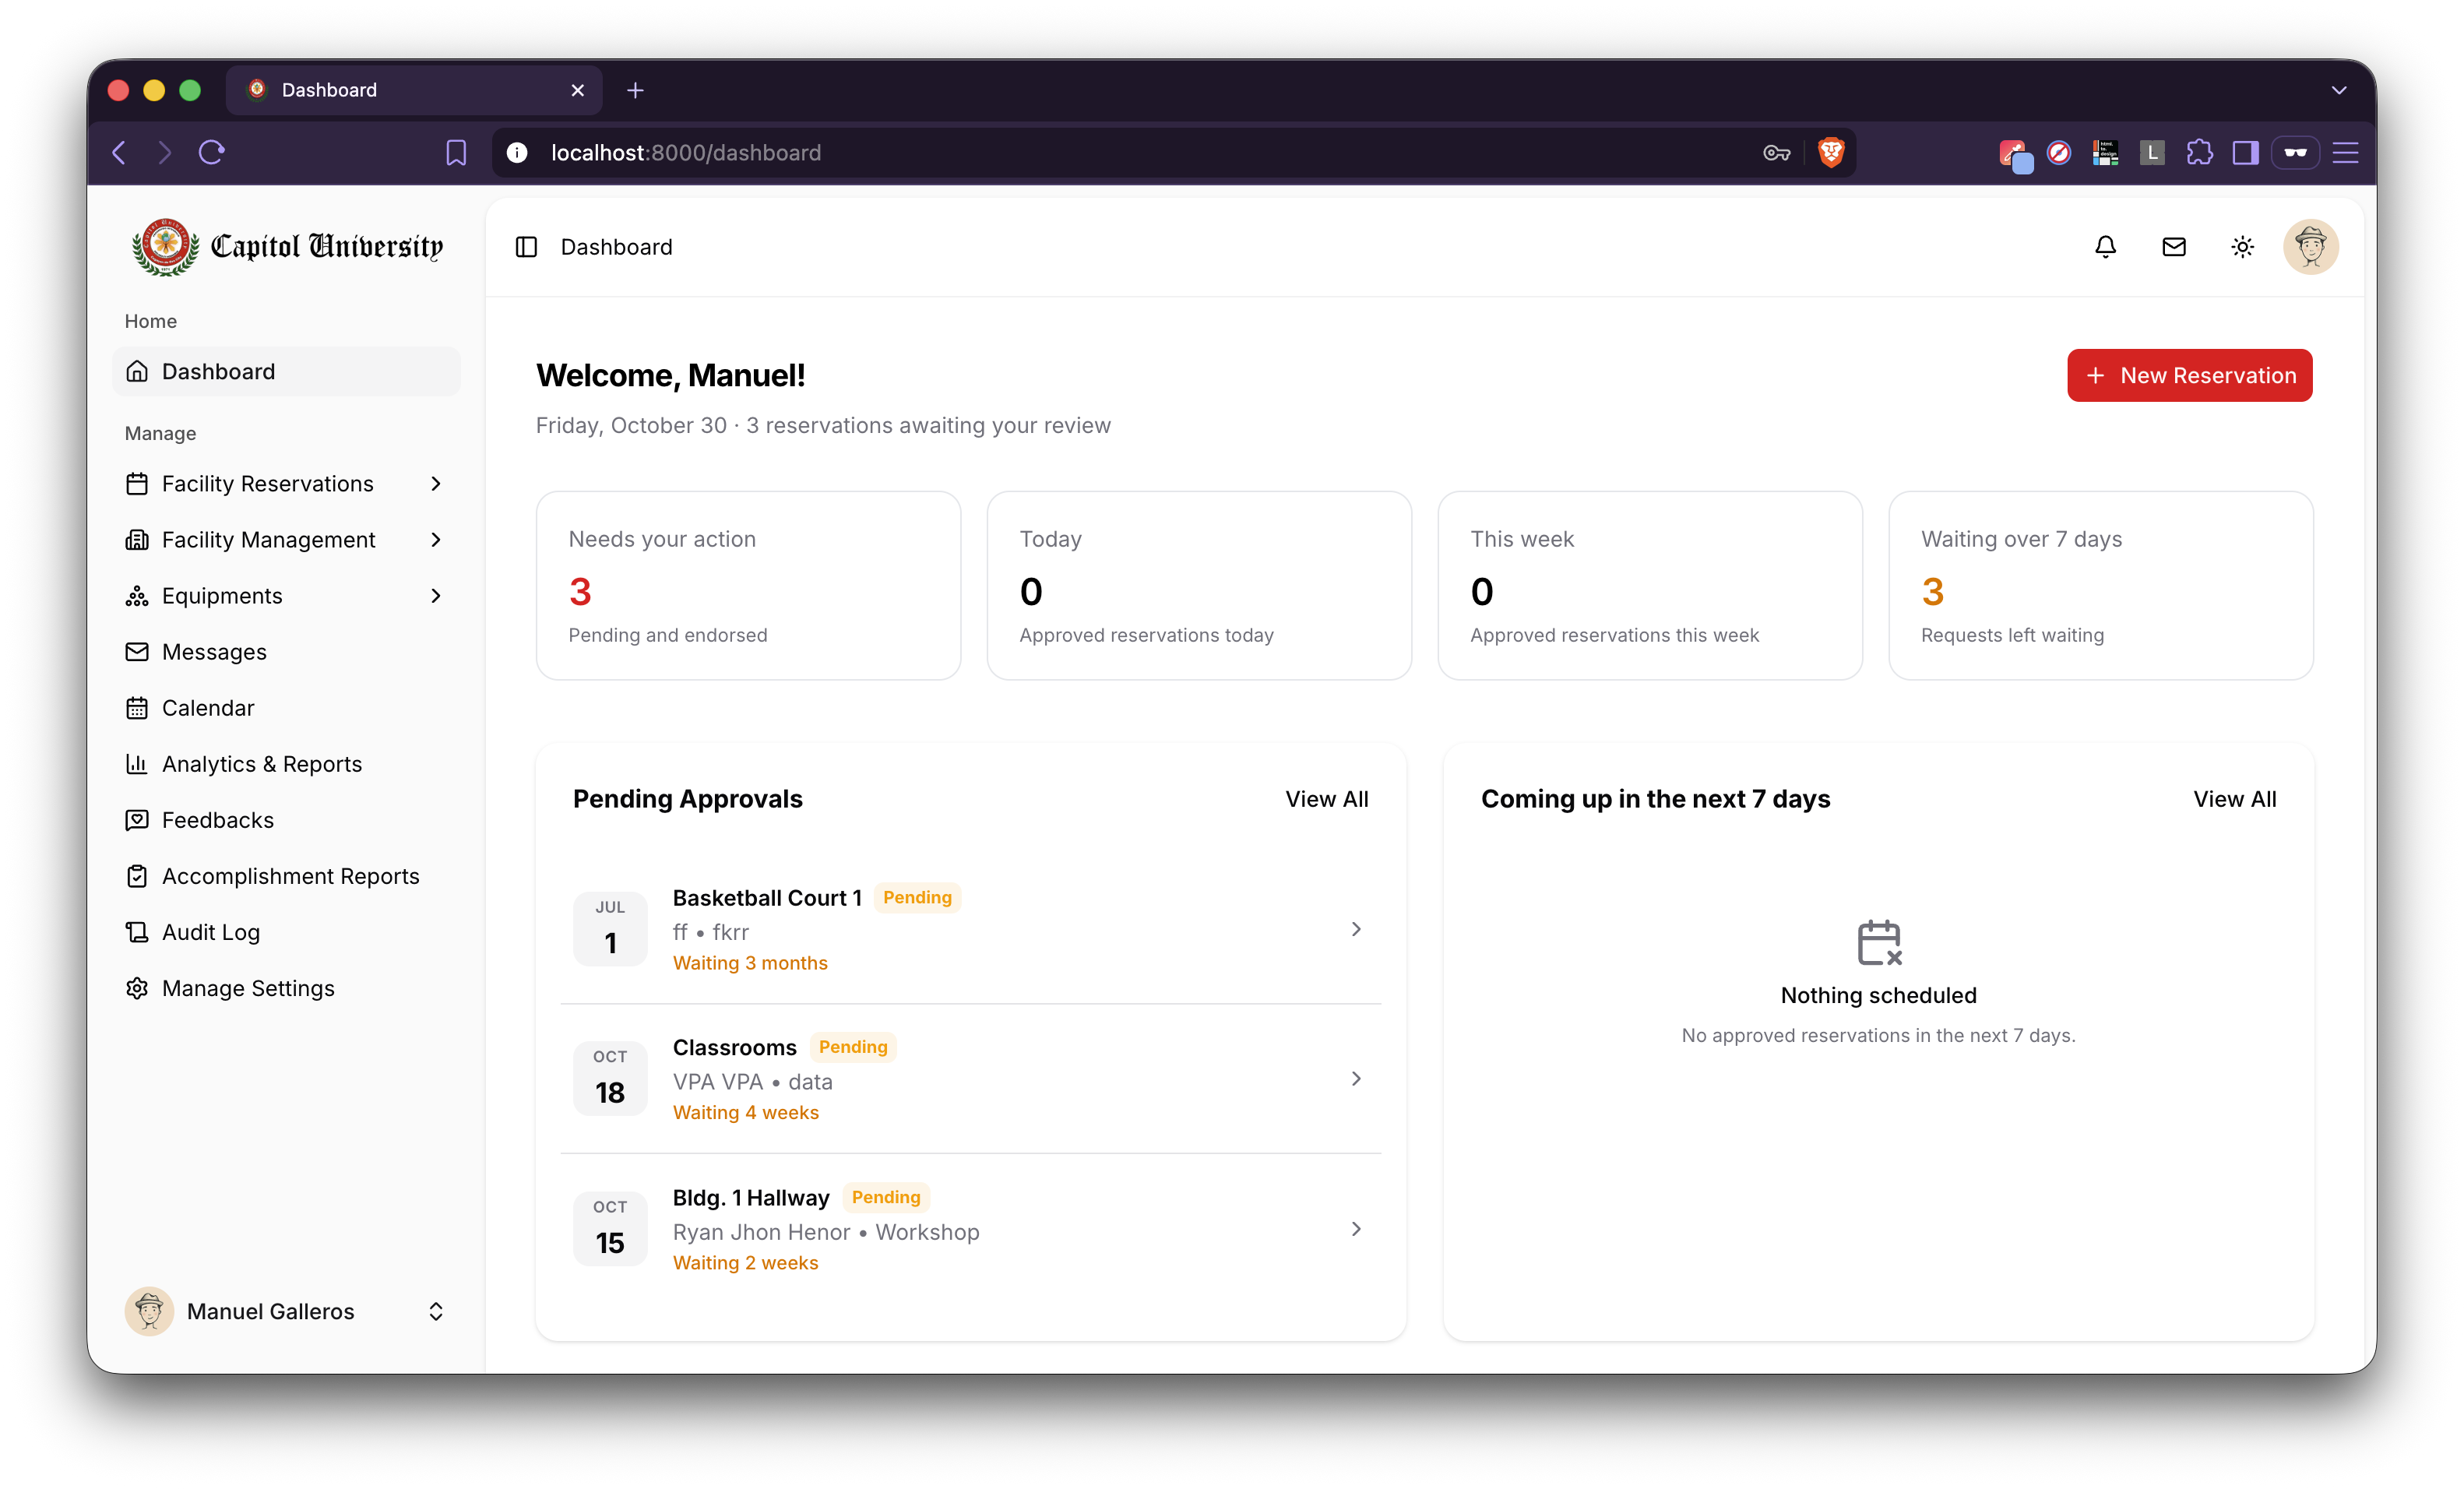The height and width of the screenshot is (1489, 2464).
Task: Open the browser extensions puzzle icon
Action: (2199, 152)
